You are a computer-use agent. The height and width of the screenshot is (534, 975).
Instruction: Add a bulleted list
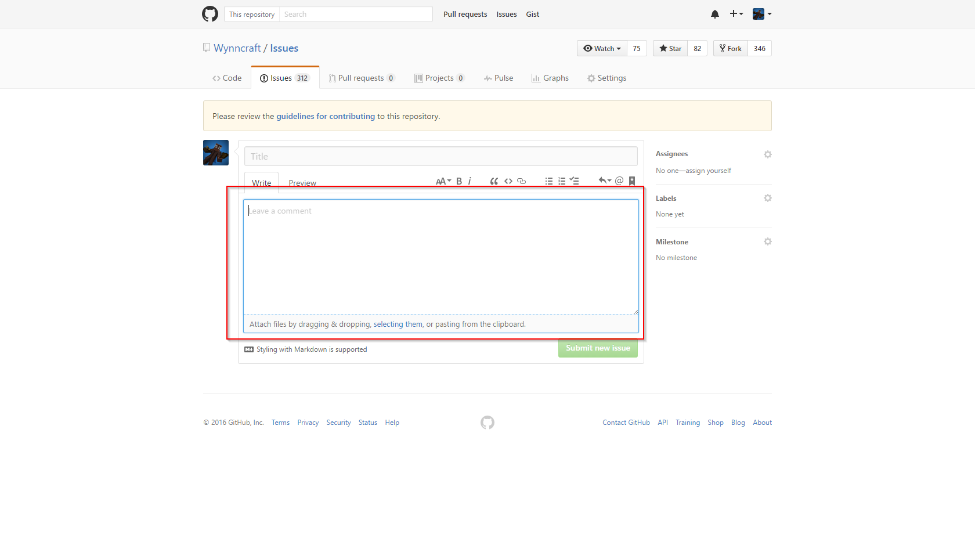click(x=549, y=181)
